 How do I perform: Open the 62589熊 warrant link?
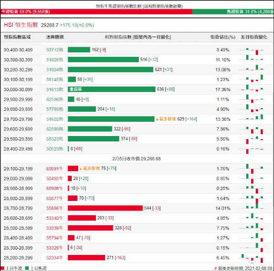click(x=55, y=129)
